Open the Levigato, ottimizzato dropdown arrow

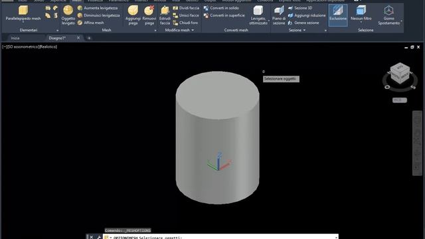point(268,21)
